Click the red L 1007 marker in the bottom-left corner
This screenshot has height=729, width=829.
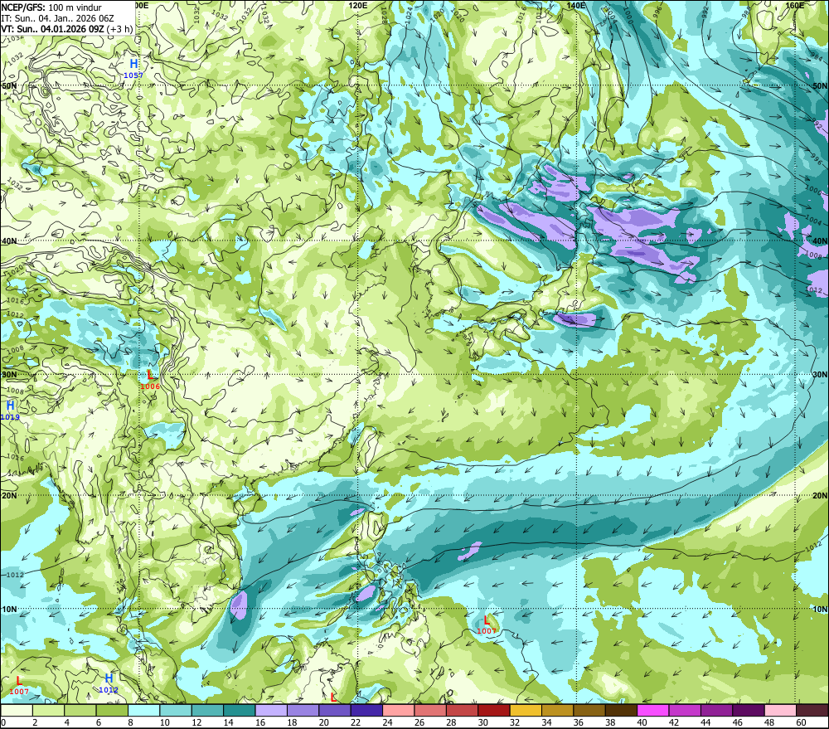pos(19,681)
